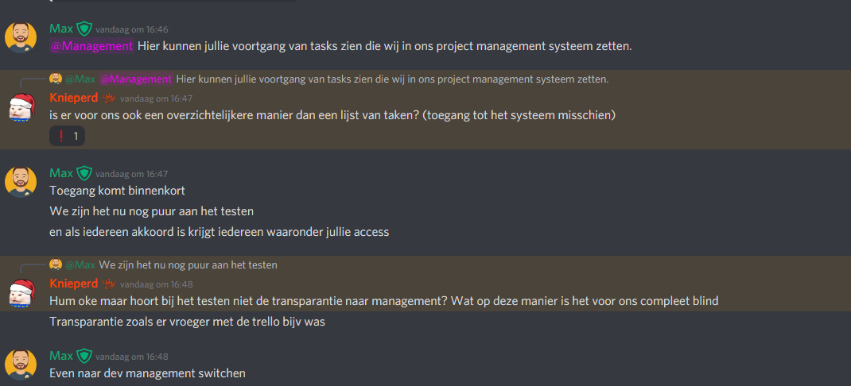This screenshot has height=386, width=851.
Task: Click role icon next to Knieperd at 16:47
Action: pos(109,98)
